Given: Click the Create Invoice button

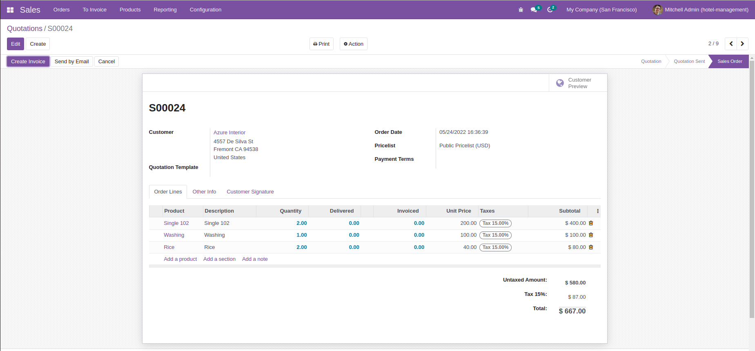Looking at the screenshot, I should (28, 62).
